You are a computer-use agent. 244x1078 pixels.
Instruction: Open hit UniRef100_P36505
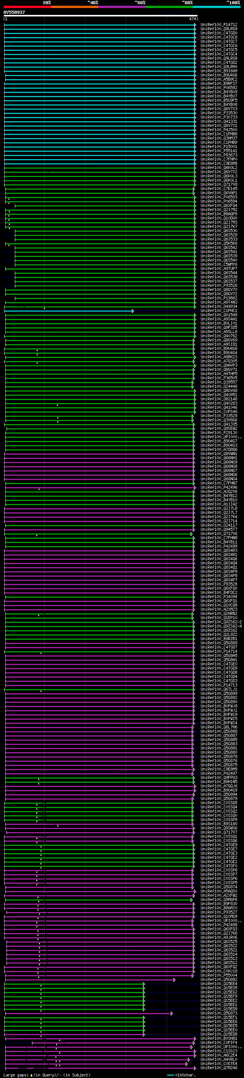[219, 378]
